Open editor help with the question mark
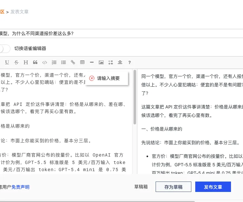The height and width of the screenshot is (202, 243). (x=130, y=62)
